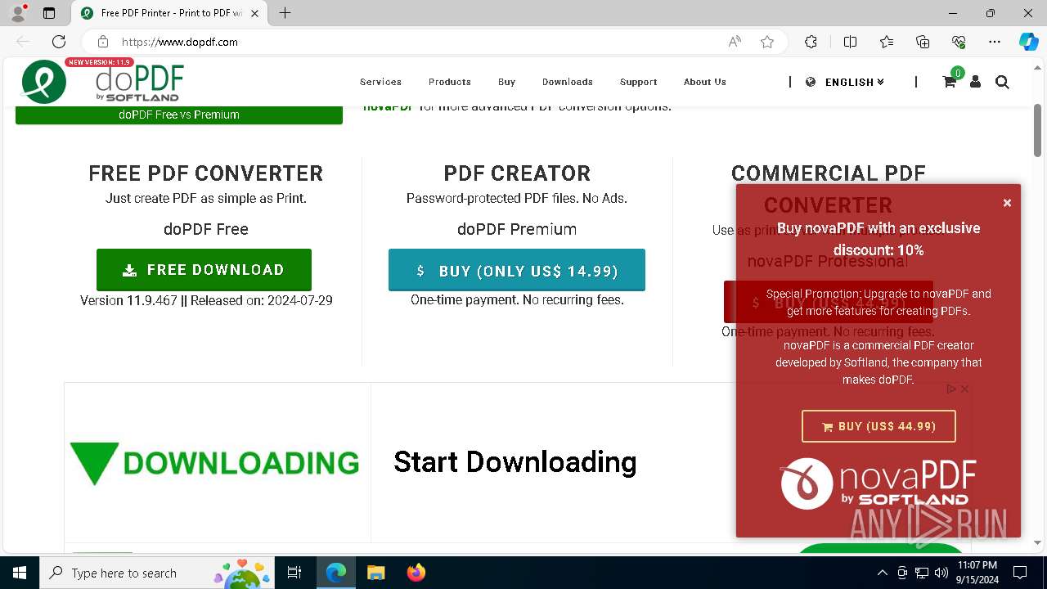Open File Explorer from taskbar

pyautogui.click(x=375, y=573)
